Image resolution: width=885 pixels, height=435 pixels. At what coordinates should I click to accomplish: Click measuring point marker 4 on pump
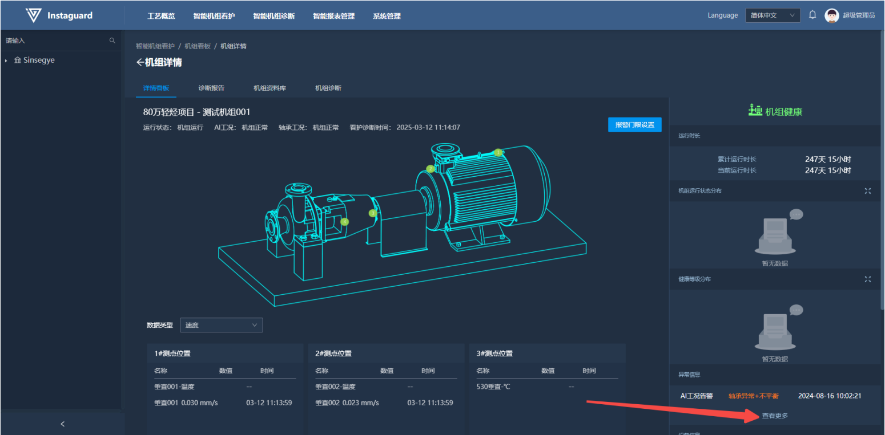pyautogui.click(x=344, y=222)
